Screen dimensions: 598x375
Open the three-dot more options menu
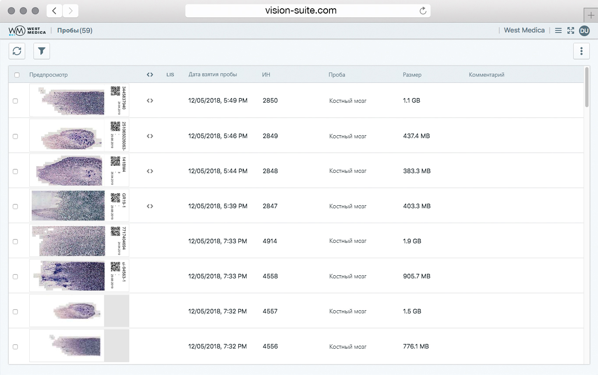pyautogui.click(x=581, y=51)
